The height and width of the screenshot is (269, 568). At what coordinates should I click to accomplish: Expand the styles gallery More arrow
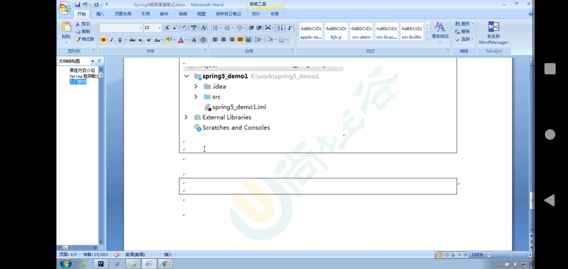tap(427, 38)
